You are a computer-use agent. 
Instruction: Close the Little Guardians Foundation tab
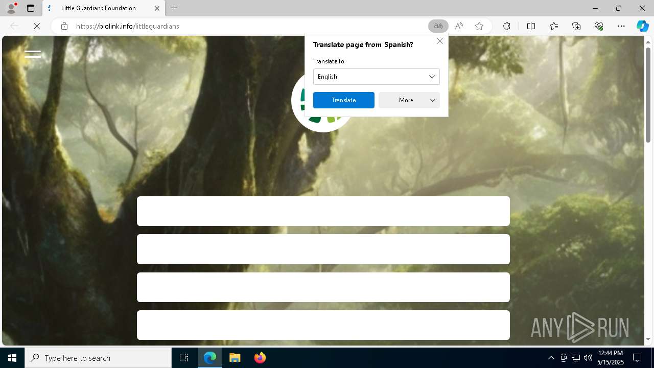[x=157, y=8]
